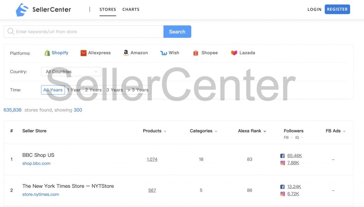Filter stores by > 3 Years

click(x=138, y=90)
